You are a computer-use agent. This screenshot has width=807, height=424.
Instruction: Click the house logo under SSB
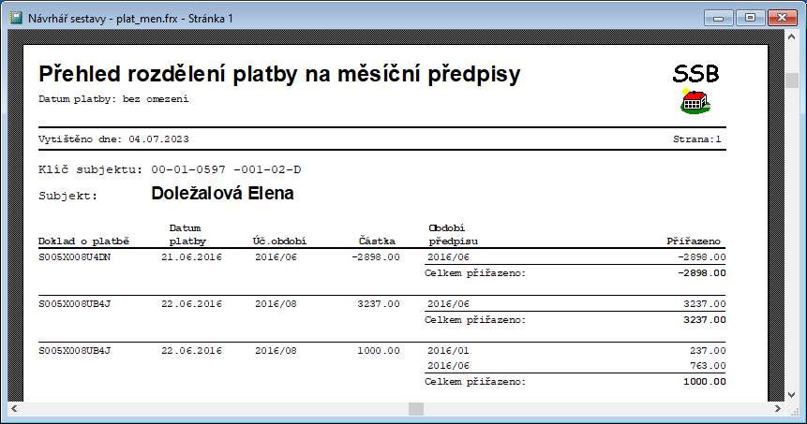[x=695, y=102]
